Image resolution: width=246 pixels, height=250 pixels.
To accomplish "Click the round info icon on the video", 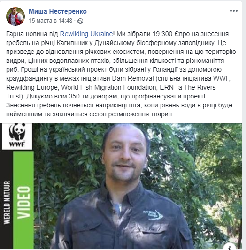I will (230, 247).
